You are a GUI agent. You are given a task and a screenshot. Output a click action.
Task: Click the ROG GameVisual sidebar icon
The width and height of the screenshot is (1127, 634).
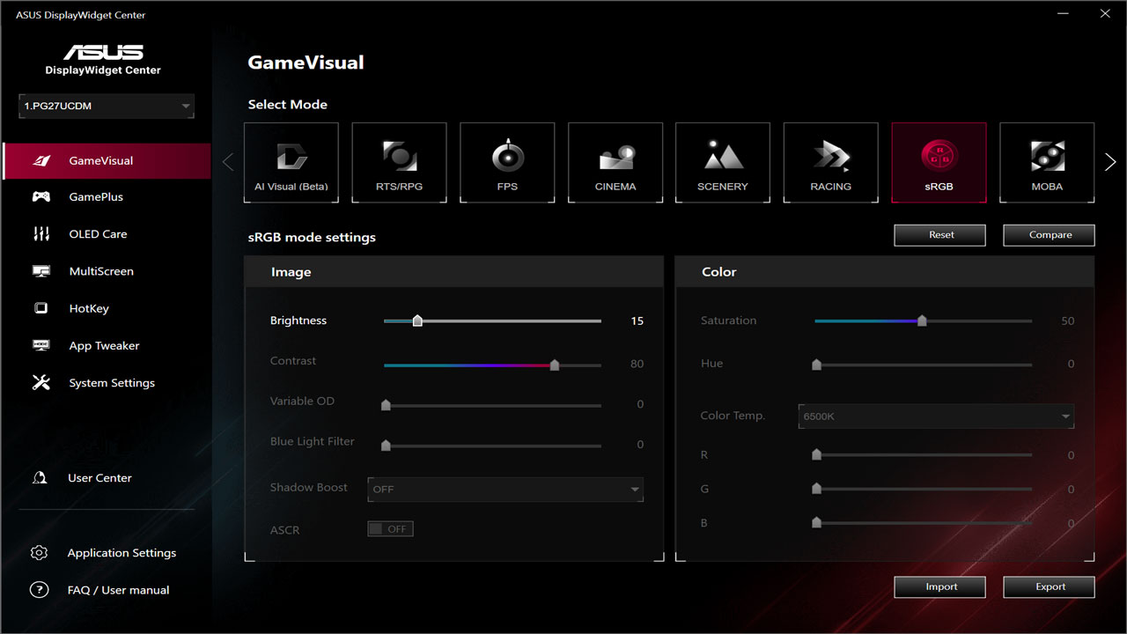click(41, 160)
